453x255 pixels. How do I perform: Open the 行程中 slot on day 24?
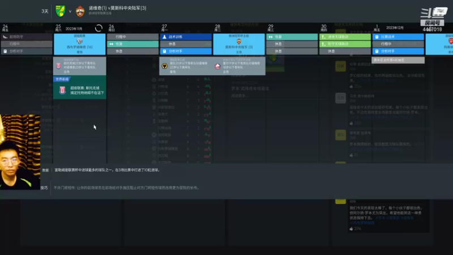(27, 44)
